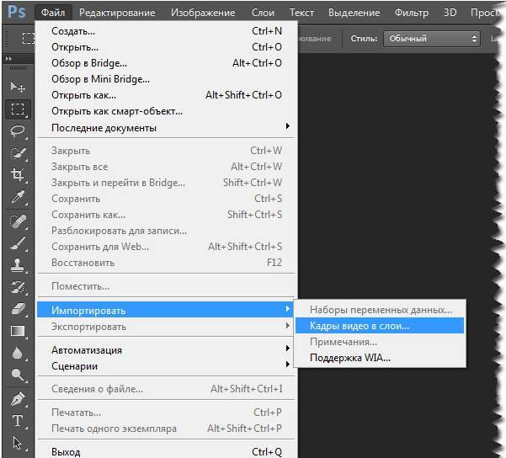
Task: Open the Изображение menu
Action: pyautogui.click(x=203, y=13)
